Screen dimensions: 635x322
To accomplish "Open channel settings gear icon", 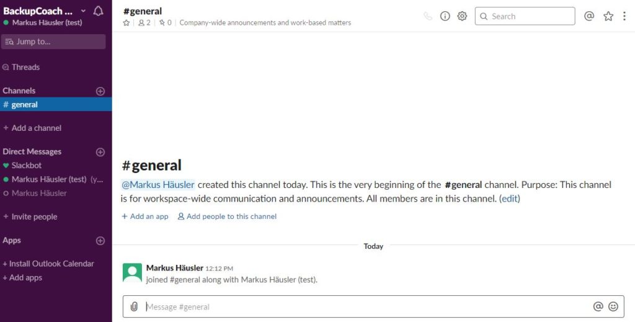I will pyautogui.click(x=462, y=16).
